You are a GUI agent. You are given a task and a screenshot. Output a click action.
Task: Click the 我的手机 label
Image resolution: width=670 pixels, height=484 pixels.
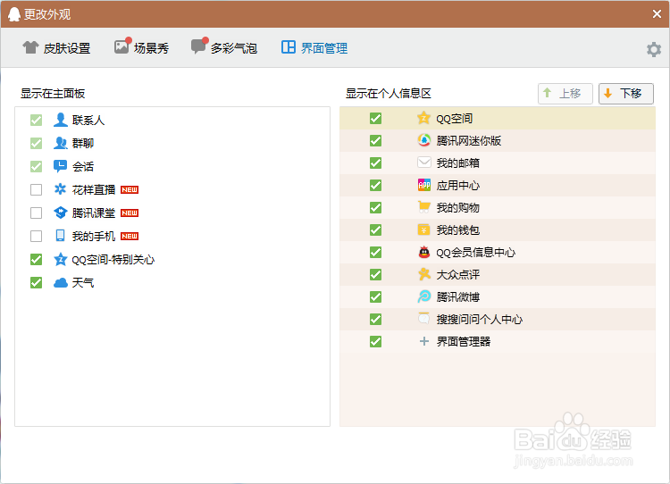coord(94,237)
